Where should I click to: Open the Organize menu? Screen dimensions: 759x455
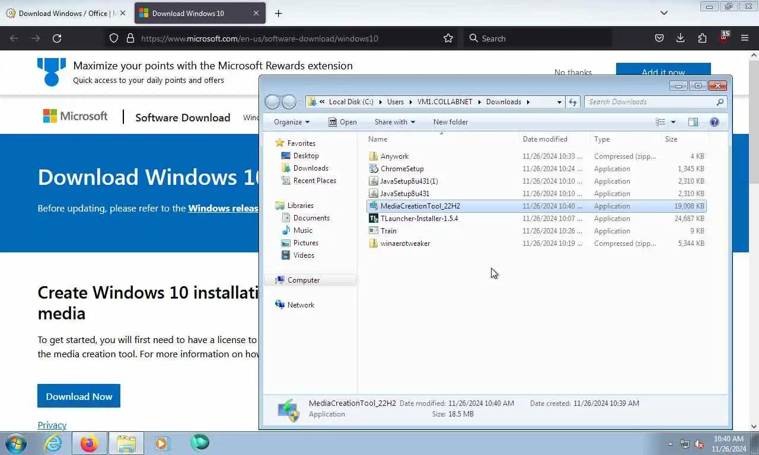point(292,122)
